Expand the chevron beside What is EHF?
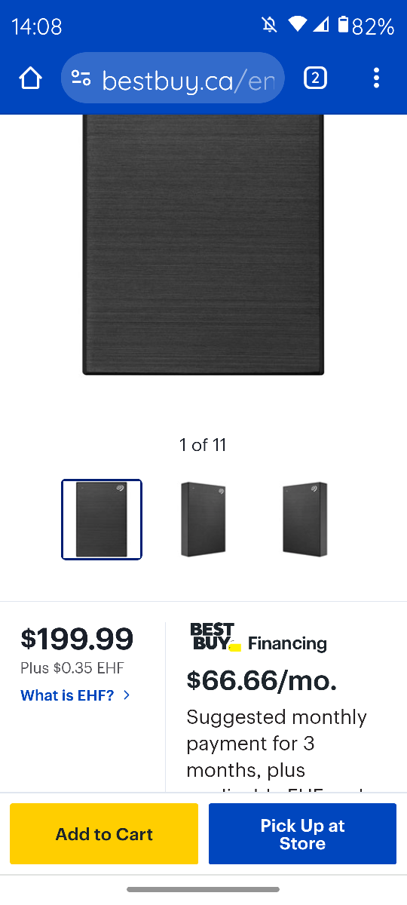This screenshot has height=905, width=407. [x=127, y=695]
